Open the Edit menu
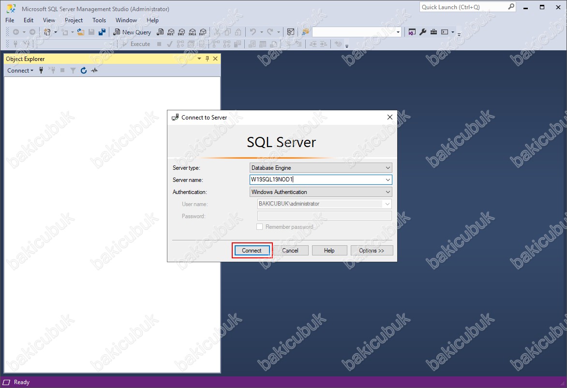 pyautogui.click(x=29, y=20)
